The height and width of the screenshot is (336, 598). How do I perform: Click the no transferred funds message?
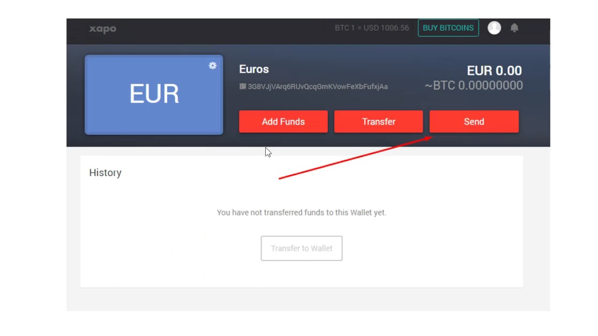coord(301,212)
